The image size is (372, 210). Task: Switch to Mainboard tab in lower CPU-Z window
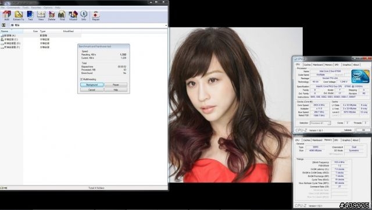pyautogui.click(x=317, y=140)
